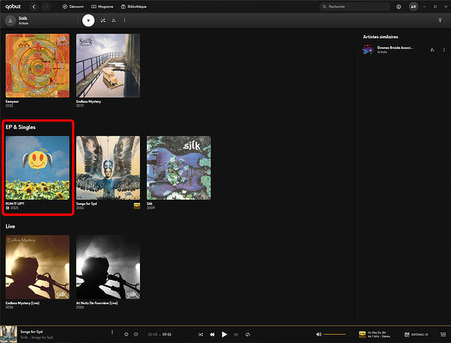Screen dimensions: 451x343
Task: Adjust the volume slider
Action: pos(334,334)
